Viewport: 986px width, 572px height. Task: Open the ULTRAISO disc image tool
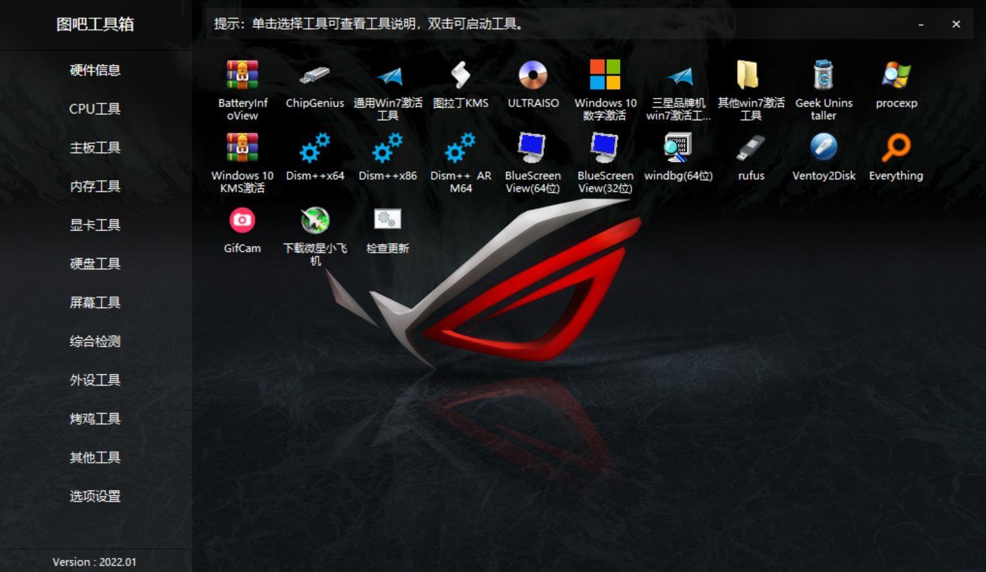[533, 81]
